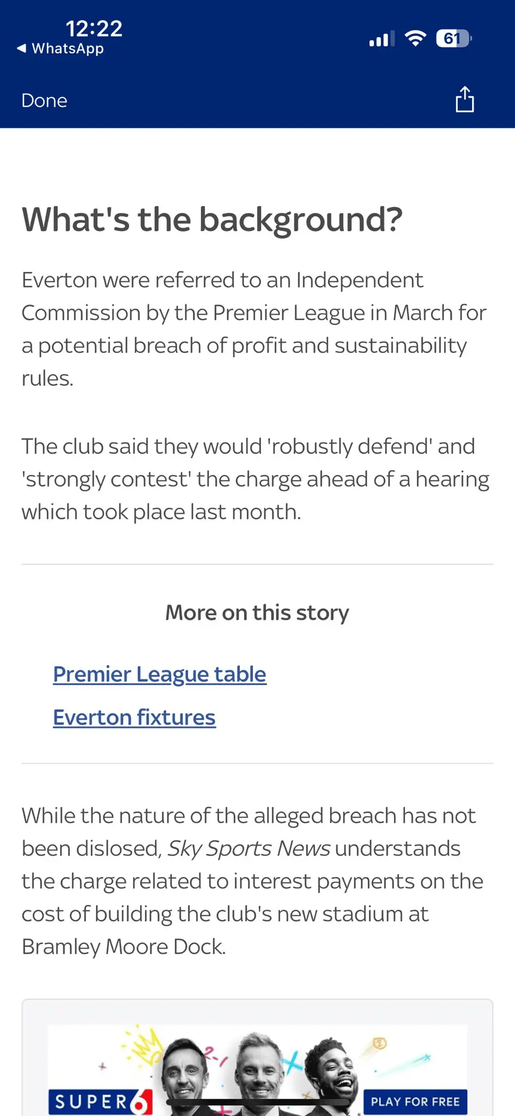Tap the More on this story heading
The height and width of the screenshot is (1116, 515).
257,612
